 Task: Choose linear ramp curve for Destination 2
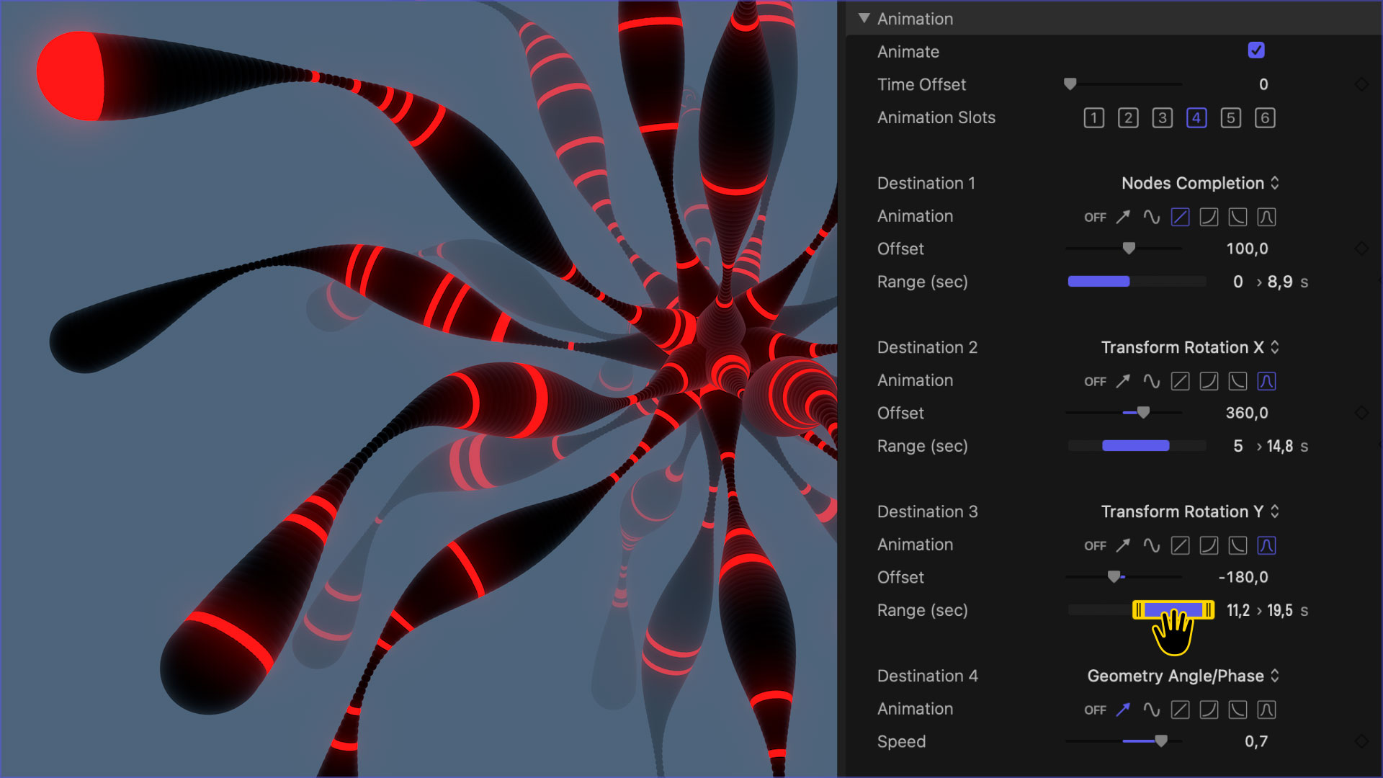coord(1180,381)
